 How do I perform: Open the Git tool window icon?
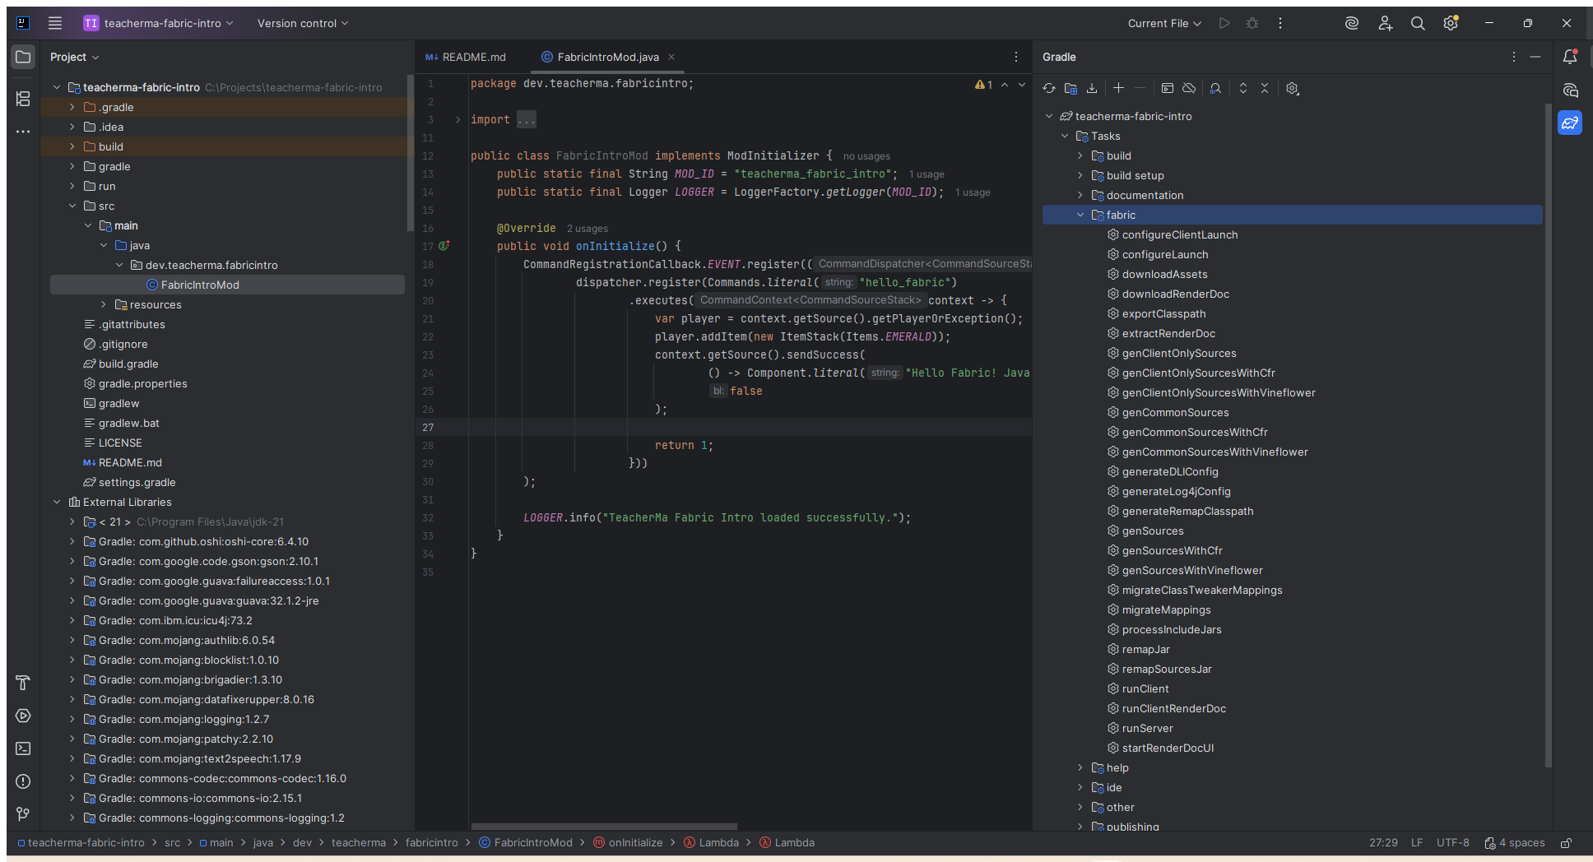point(23,814)
